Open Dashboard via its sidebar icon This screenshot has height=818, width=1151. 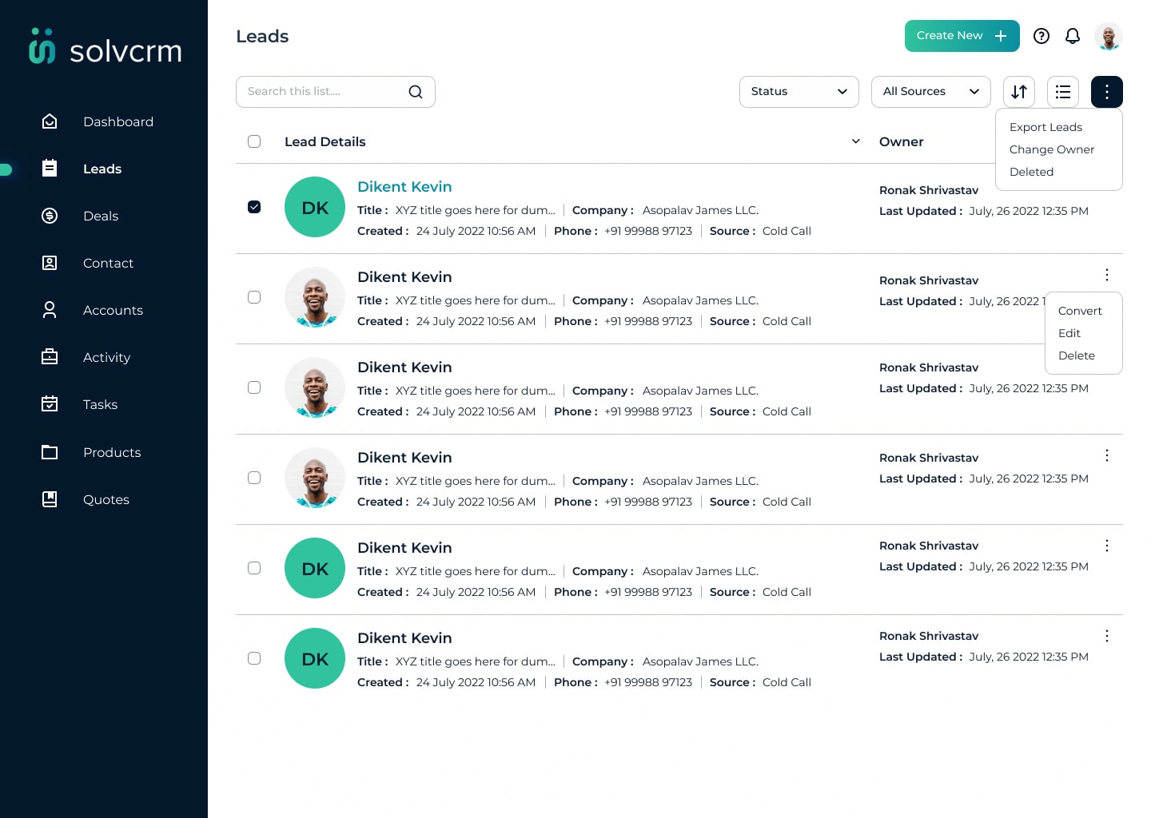coord(50,121)
